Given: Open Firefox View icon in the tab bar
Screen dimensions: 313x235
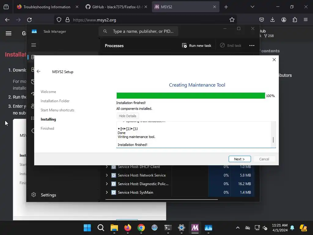Looking at the screenshot, I should point(6,7).
